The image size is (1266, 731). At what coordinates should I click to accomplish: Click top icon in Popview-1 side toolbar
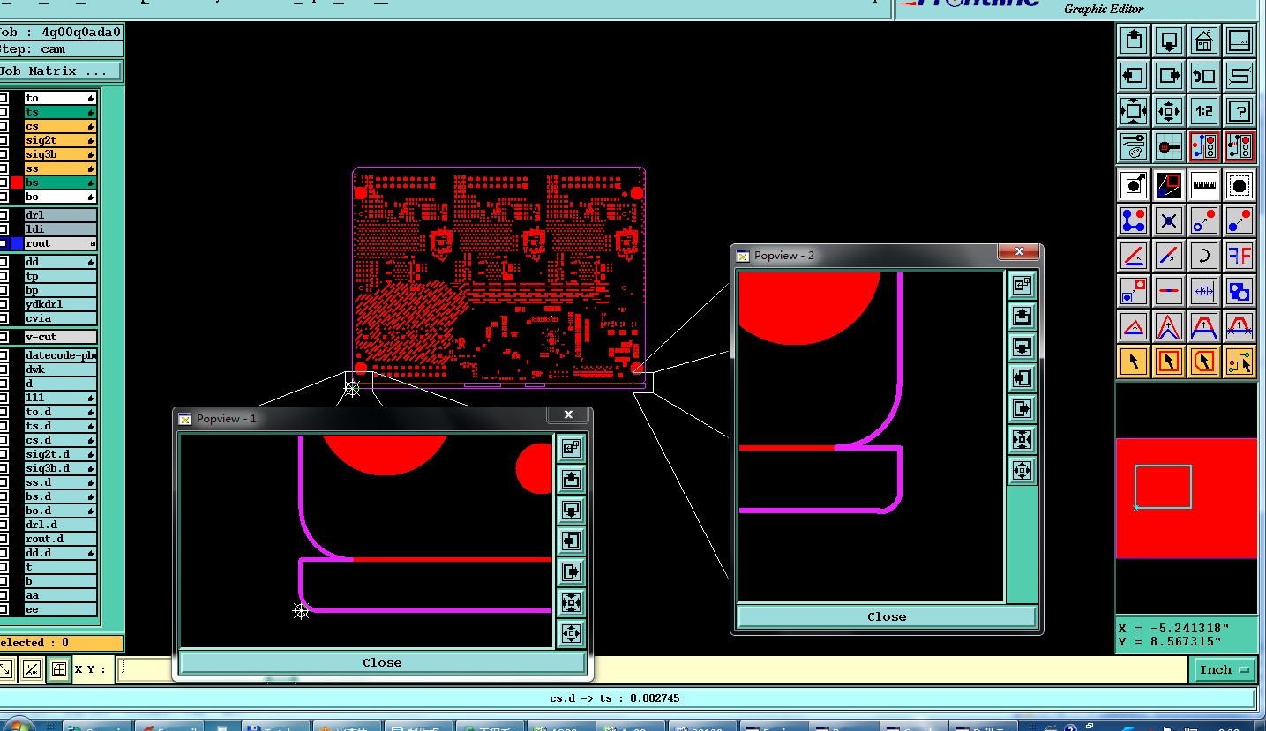click(x=571, y=447)
